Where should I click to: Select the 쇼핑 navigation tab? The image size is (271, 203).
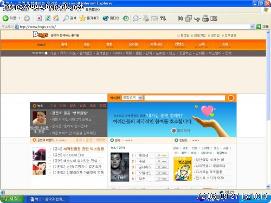pyautogui.click(x=225, y=45)
